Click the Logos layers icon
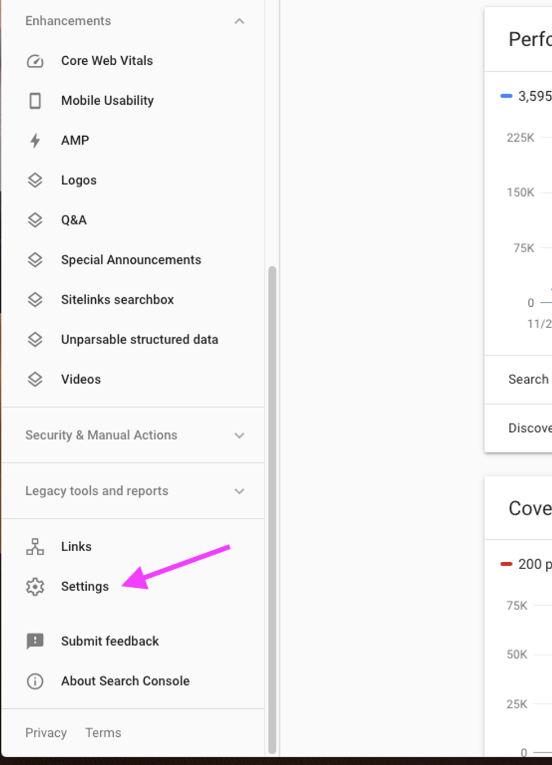 pos(35,180)
